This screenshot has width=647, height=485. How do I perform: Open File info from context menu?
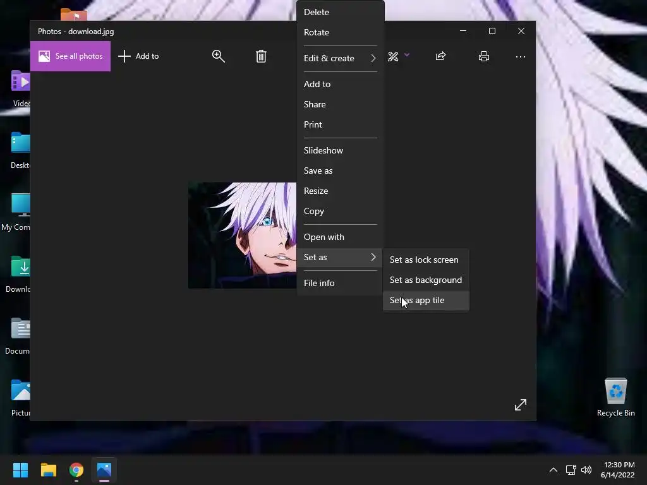pyautogui.click(x=341, y=283)
